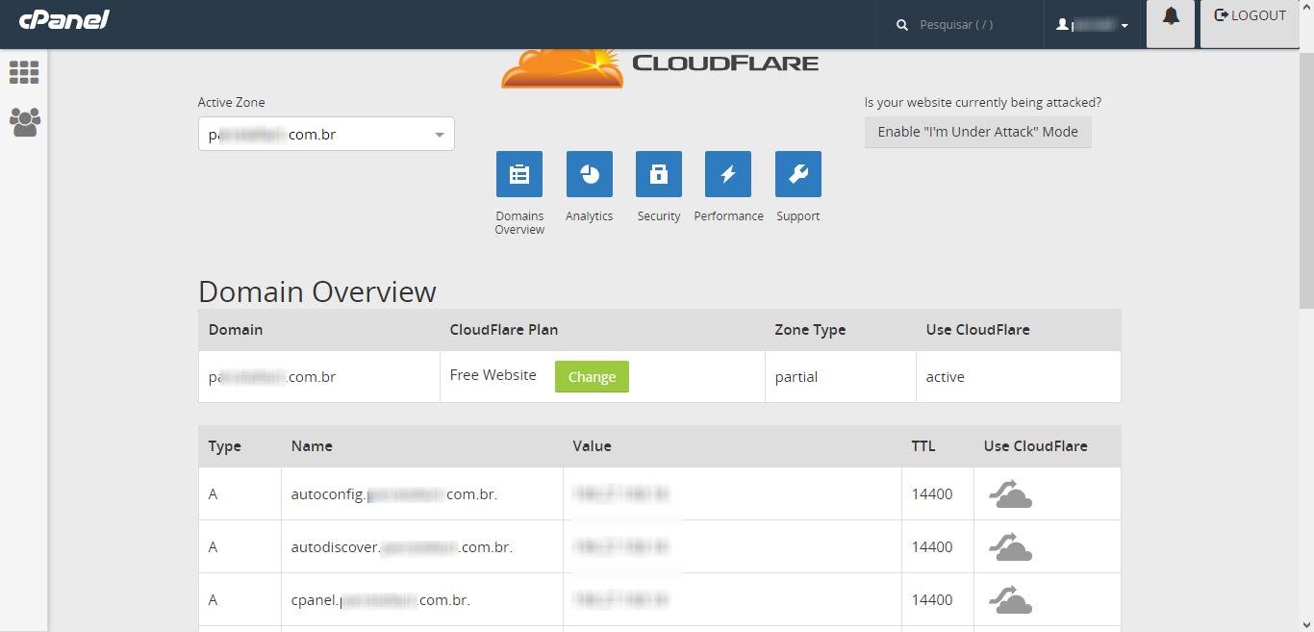Expand the logged-in user account menu
1314x632 pixels.
tap(1092, 25)
